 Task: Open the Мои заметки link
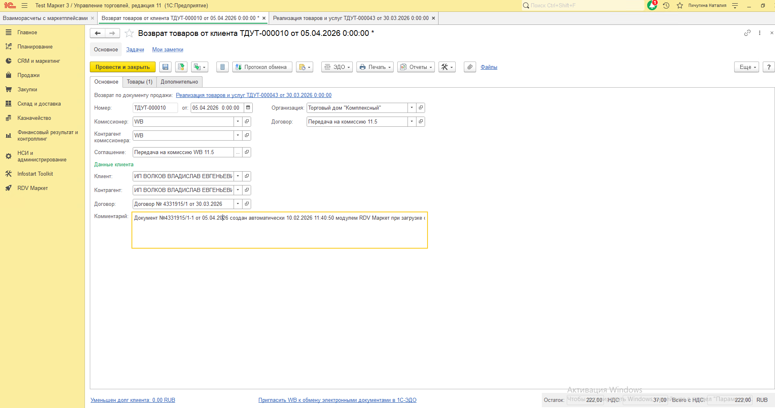coord(168,50)
